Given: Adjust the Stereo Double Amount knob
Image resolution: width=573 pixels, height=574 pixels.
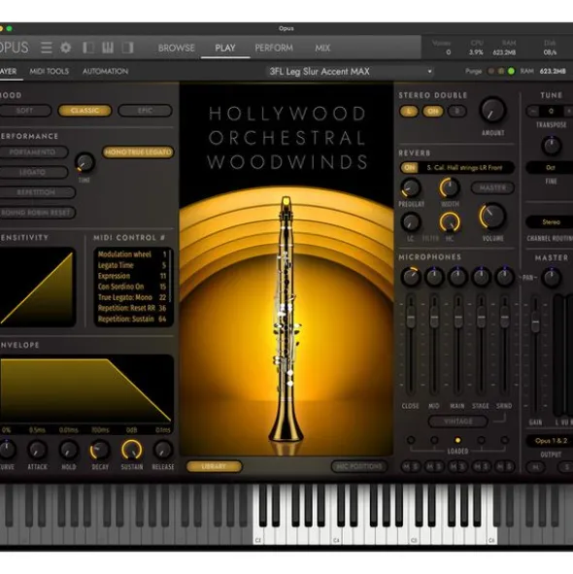Looking at the screenshot, I should click(492, 110).
